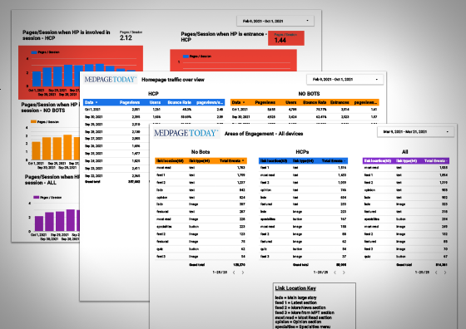
Task: Click the first purple bar in ALL chart
Action: click(x=39, y=223)
